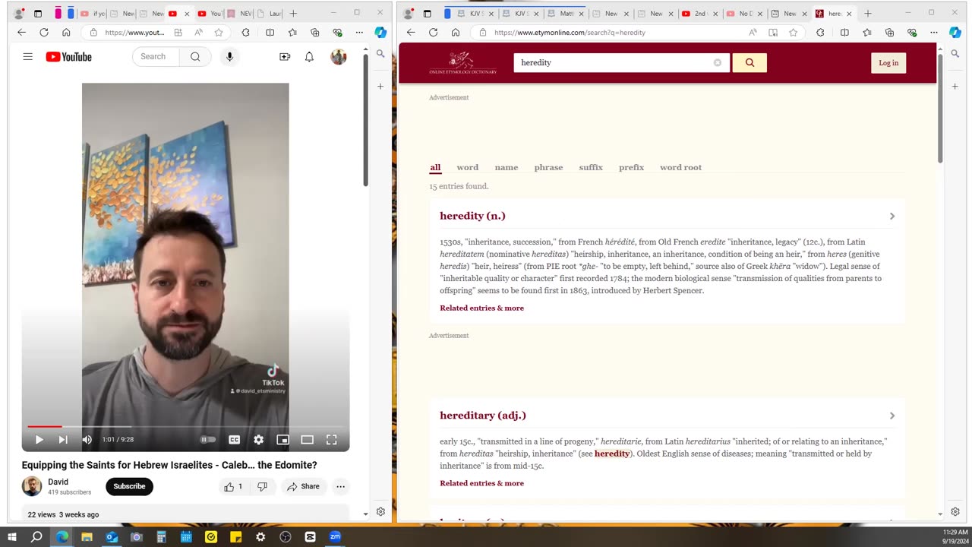Select the 'phrase' filter tab
972x547 pixels.
pos(548,167)
